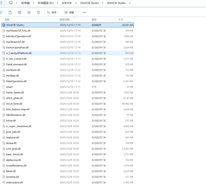Select the recon_forte.dll file
This screenshot has height=184, width=206.
click(x=14, y=104)
